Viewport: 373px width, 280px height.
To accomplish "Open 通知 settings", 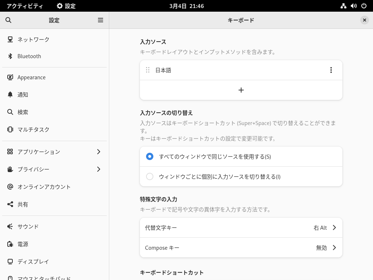I will pos(55,94).
